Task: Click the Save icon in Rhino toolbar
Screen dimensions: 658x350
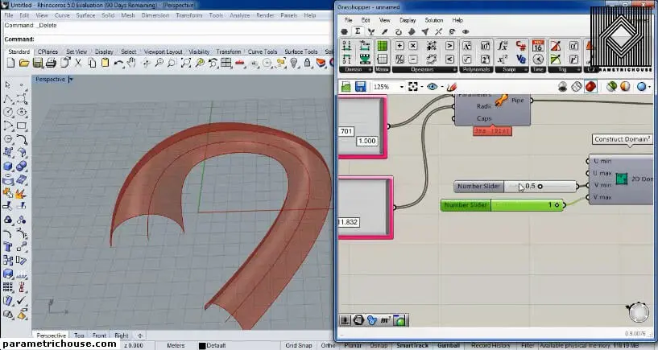Action: click(x=37, y=63)
